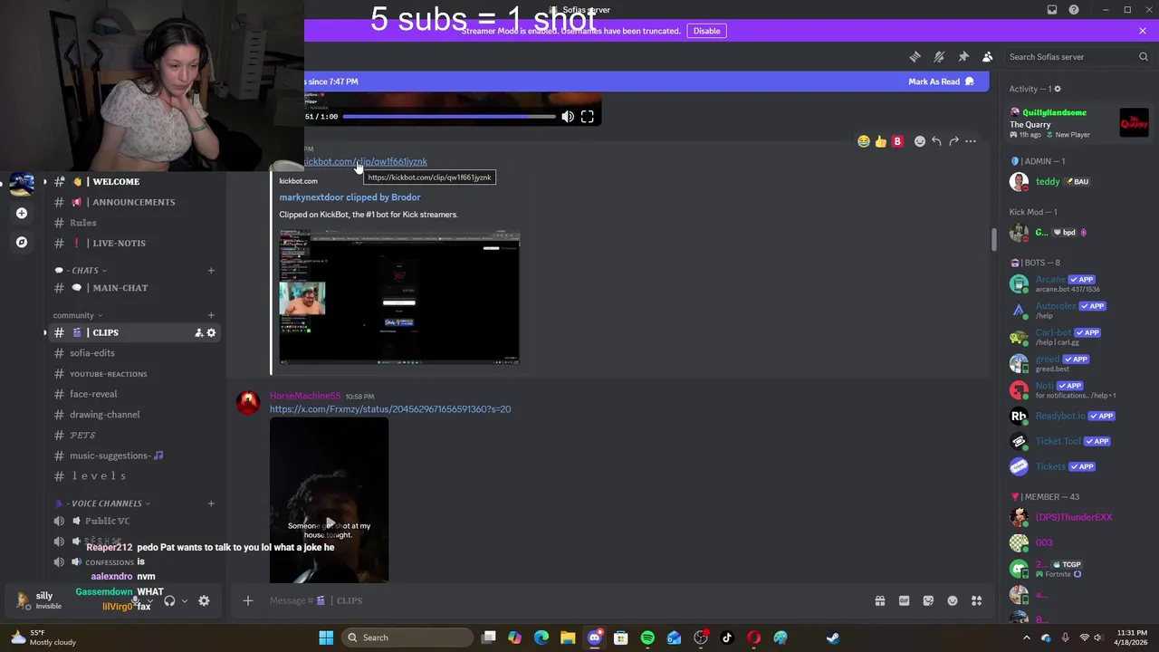Open Activity settings gear
Image resolution: width=1159 pixels, height=652 pixels.
1057,89
